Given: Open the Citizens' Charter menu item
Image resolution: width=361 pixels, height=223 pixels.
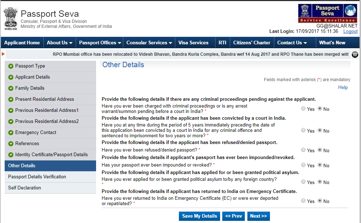Looking at the screenshot, I should coord(252,42).
